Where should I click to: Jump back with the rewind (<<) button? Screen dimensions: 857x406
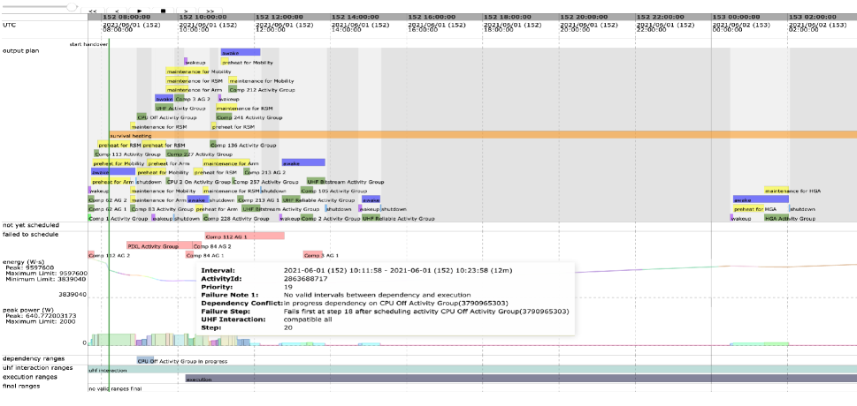click(93, 11)
